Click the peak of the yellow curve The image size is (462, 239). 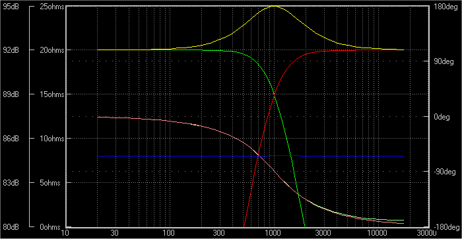[x=274, y=6]
